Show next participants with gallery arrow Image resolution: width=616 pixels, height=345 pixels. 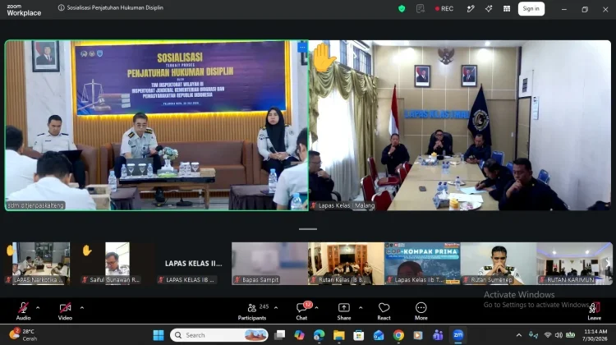pos(607,264)
